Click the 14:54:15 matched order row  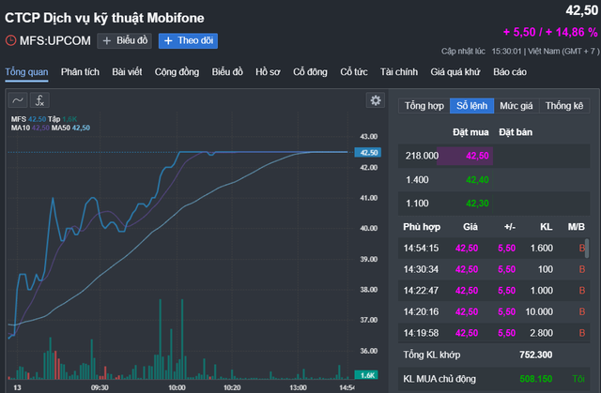[488, 248]
